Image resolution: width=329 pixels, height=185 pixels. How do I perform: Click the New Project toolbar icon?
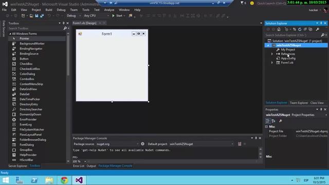click(23, 16)
